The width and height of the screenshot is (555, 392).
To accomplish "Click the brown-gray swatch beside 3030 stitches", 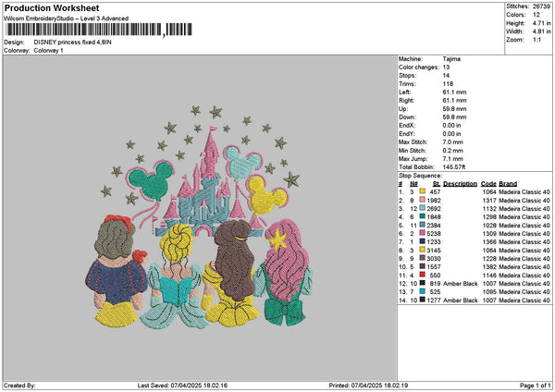I will (423, 258).
